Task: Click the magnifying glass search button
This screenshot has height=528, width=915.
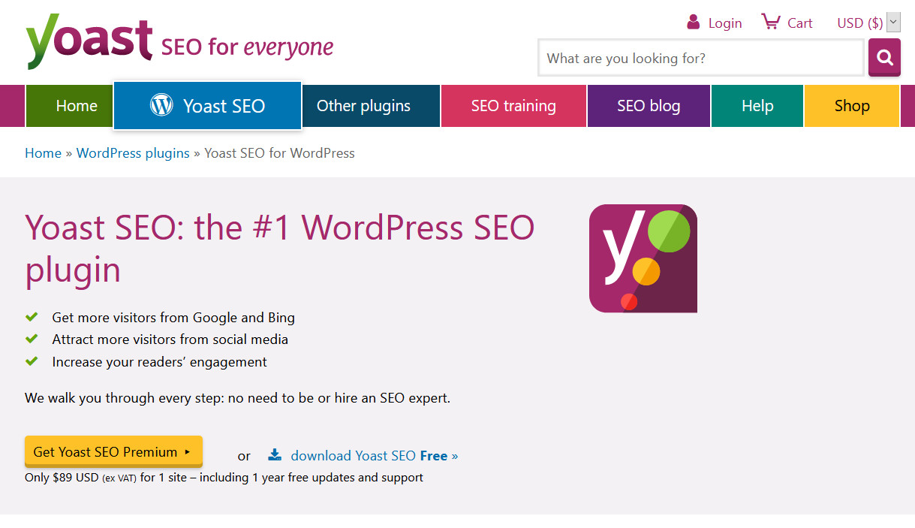Action: [884, 57]
